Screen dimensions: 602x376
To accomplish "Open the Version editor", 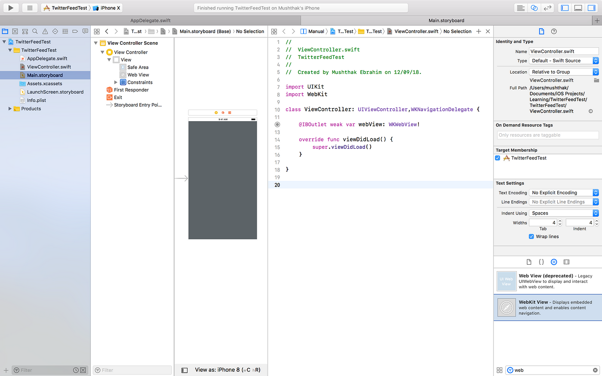I will pyautogui.click(x=547, y=8).
